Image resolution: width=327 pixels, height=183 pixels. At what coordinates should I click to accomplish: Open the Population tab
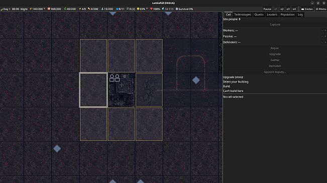[x=287, y=14]
